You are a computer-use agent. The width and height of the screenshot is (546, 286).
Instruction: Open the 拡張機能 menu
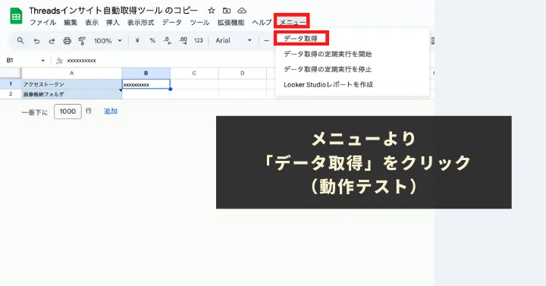coord(231,23)
